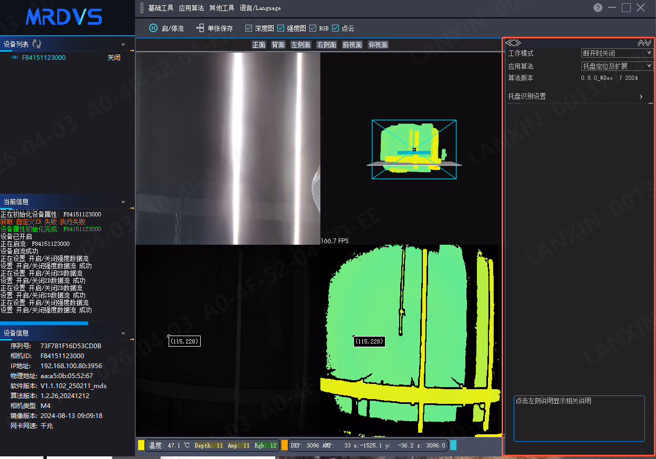Open the 工作模式 dropdown
656x459 pixels.
[x=617, y=53]
